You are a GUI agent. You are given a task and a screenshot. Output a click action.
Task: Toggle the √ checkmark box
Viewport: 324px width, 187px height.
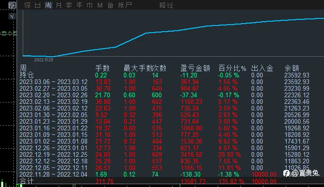click(x=12, y=16)
